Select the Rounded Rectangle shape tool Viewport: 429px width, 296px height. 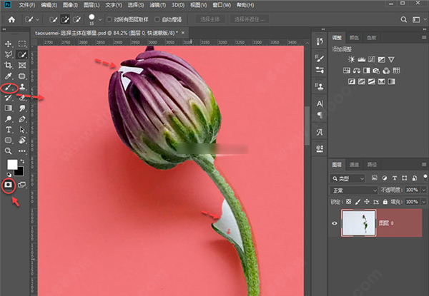coord(8,141)
